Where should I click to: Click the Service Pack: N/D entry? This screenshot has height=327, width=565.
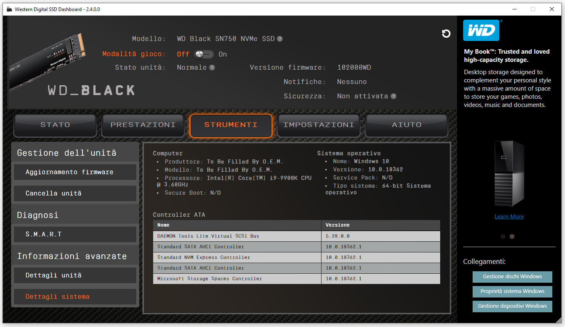363,178
